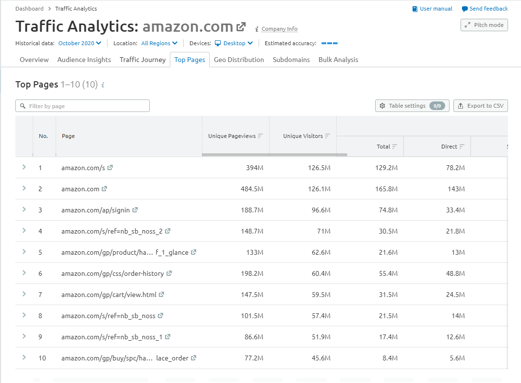Switch to the Audience Insights tab
The width and height of the screenshot is (521, 383).
[x=84, y=60]
